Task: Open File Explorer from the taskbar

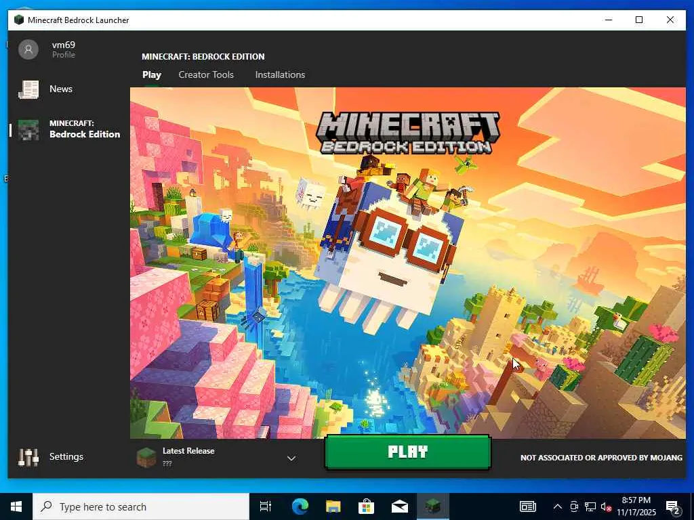Action: pos(333,506)
